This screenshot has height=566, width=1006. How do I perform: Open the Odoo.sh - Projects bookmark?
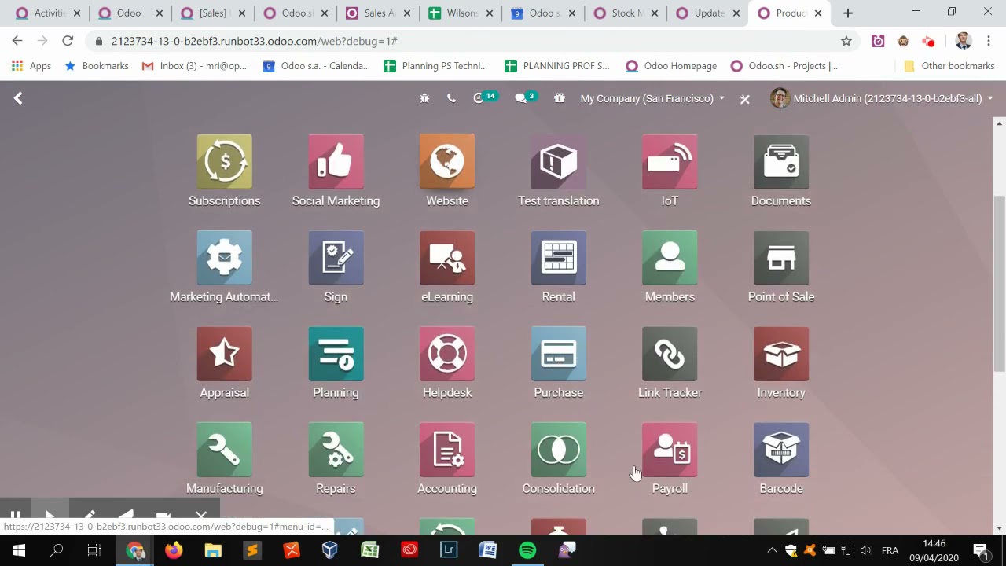pos(784,66)
